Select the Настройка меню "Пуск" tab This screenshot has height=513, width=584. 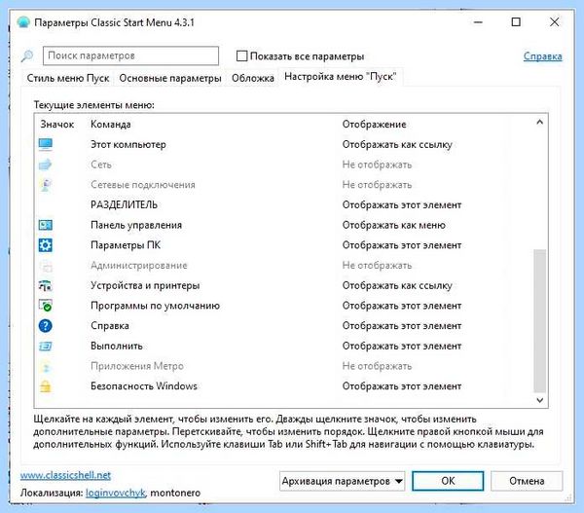click(340, 77)
